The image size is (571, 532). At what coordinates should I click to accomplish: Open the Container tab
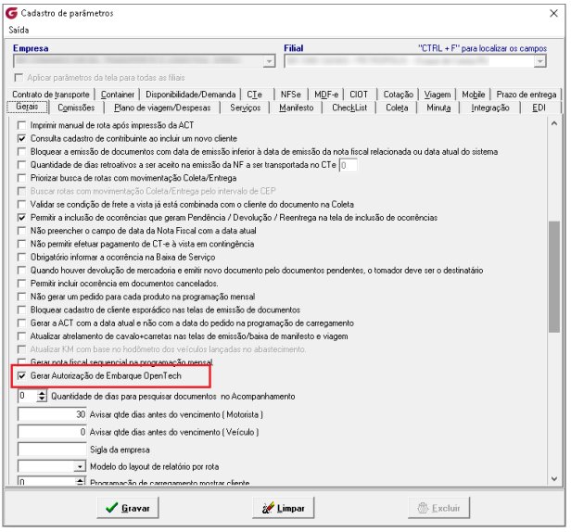[117, 95]
